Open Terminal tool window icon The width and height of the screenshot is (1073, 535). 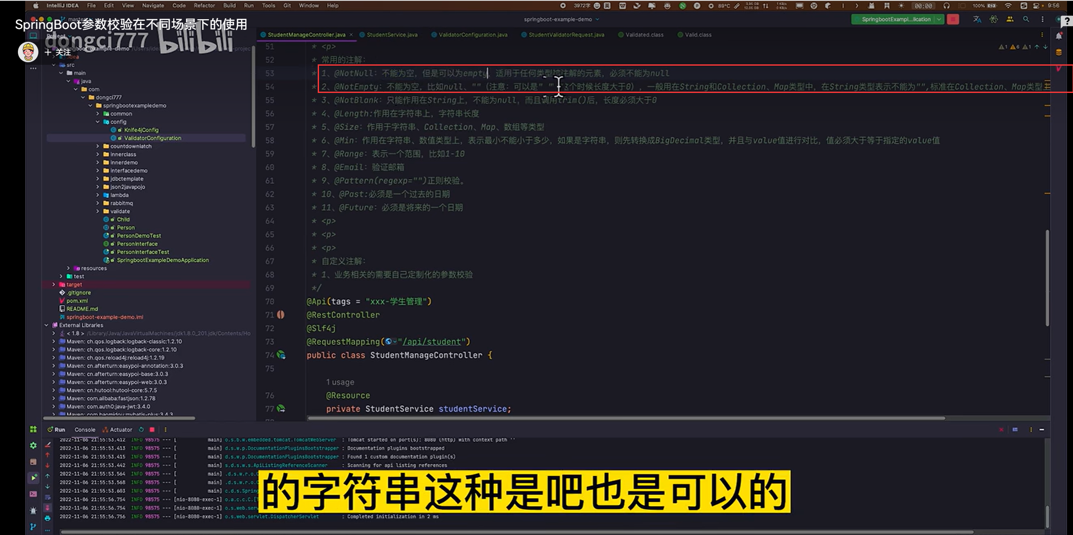click(33, 494)
